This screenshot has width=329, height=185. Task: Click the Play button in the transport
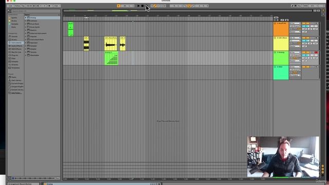[138, 6]
